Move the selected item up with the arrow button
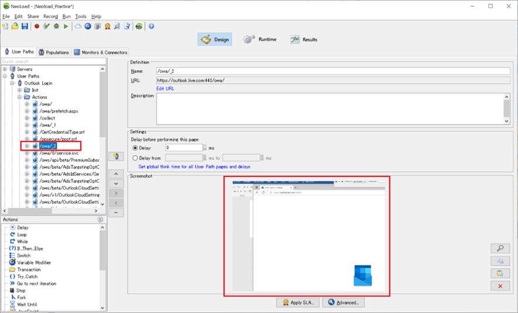Screen dimensions: 518x313 116,174
